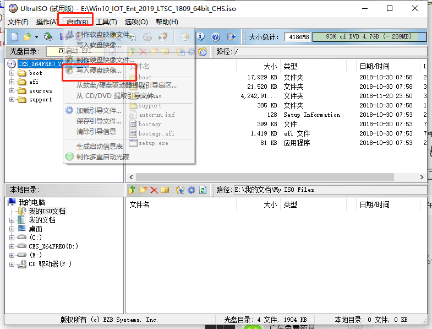Click the New file toolbar icon
The image size is (432, 329).
(15, 37)
